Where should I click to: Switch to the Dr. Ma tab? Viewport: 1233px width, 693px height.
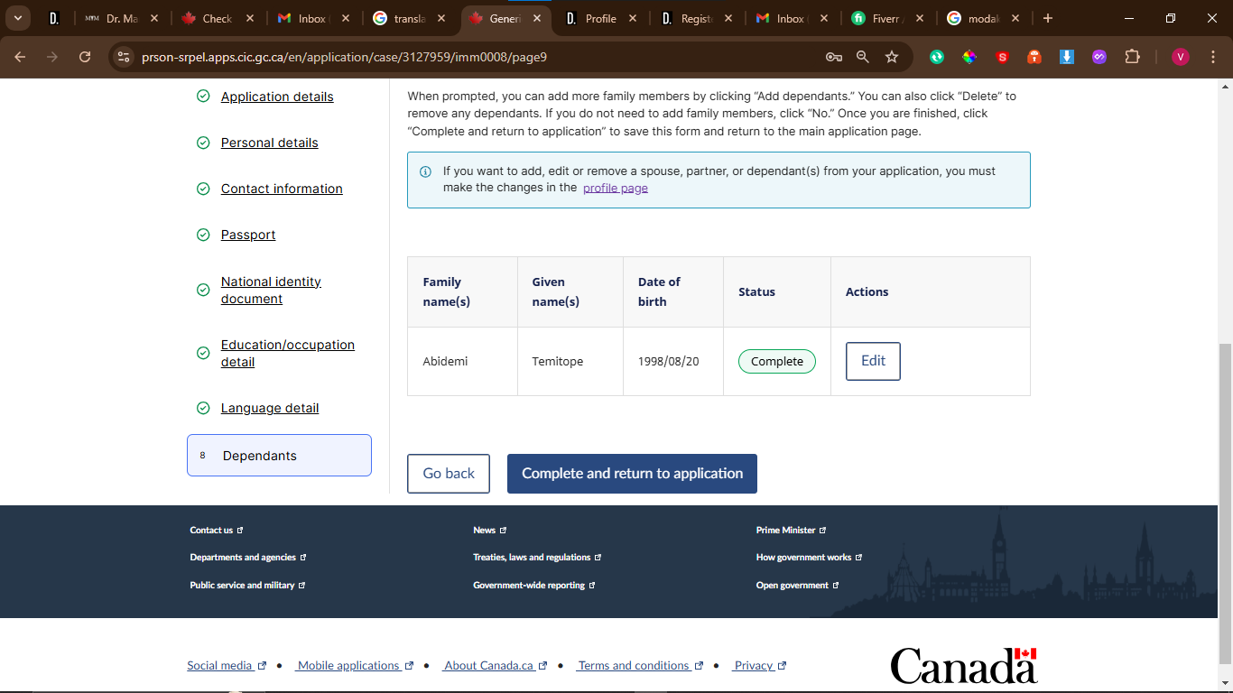121,18
